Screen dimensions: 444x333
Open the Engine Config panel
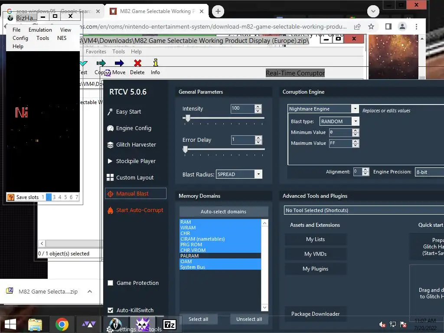129,128
